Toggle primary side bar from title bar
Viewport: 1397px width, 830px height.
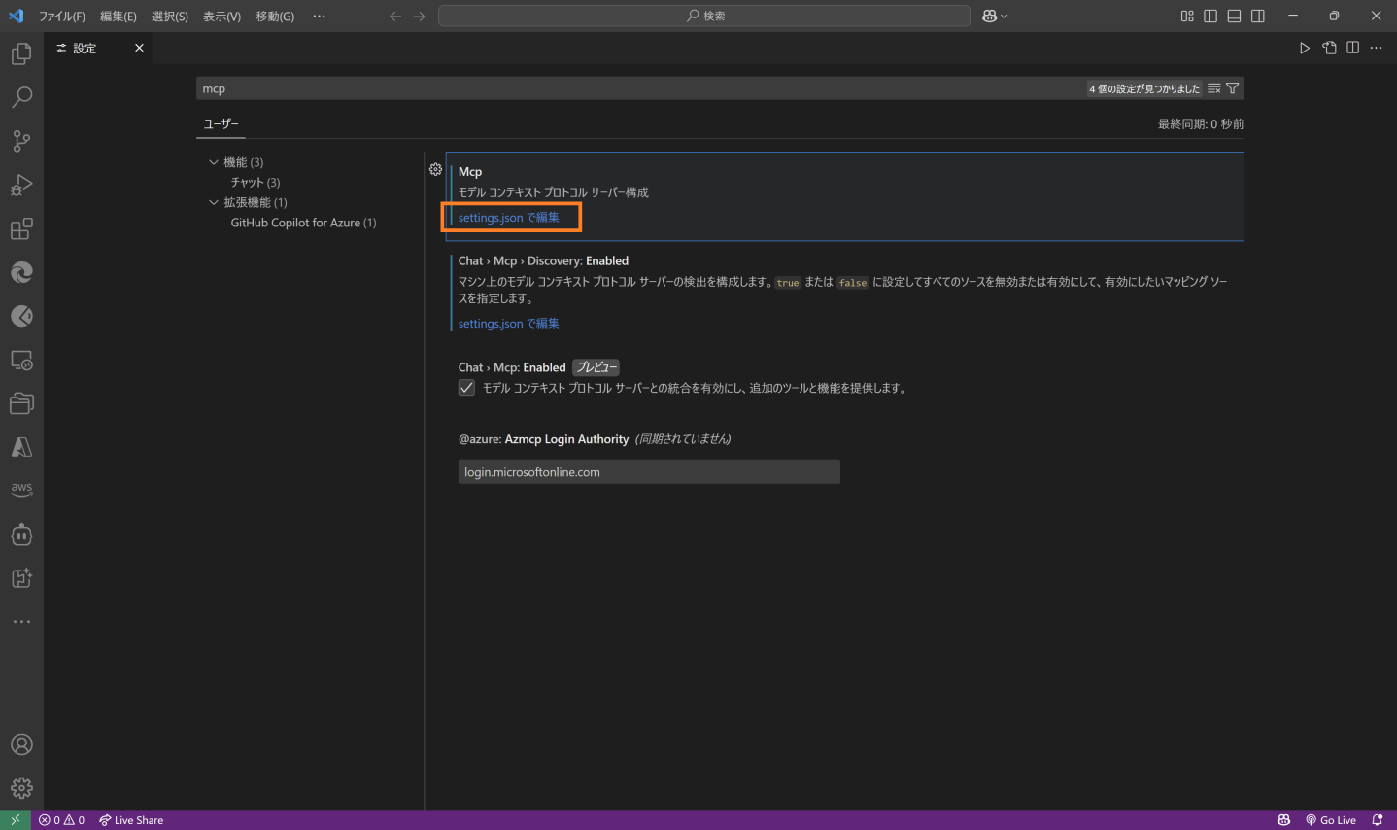pos(1210,16)
